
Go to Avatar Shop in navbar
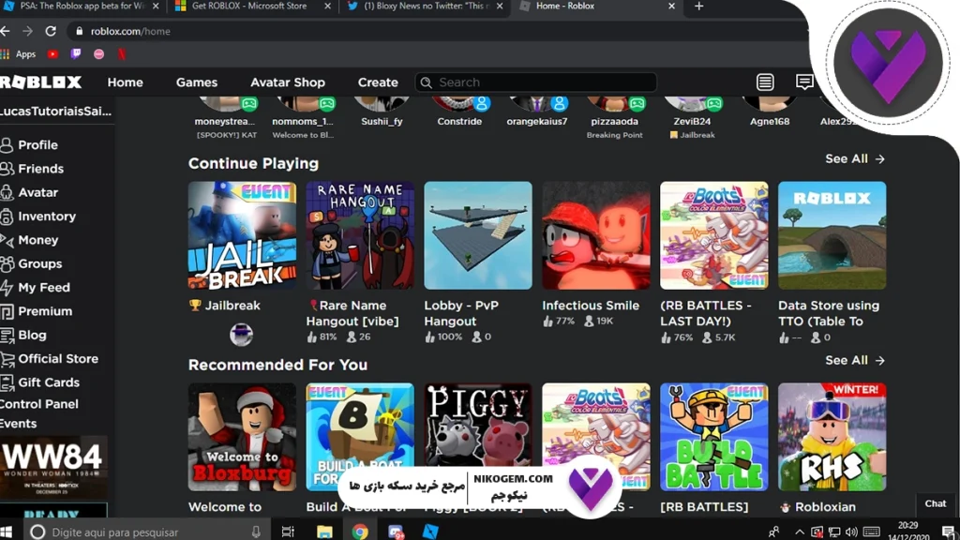(x=288, y=82)
